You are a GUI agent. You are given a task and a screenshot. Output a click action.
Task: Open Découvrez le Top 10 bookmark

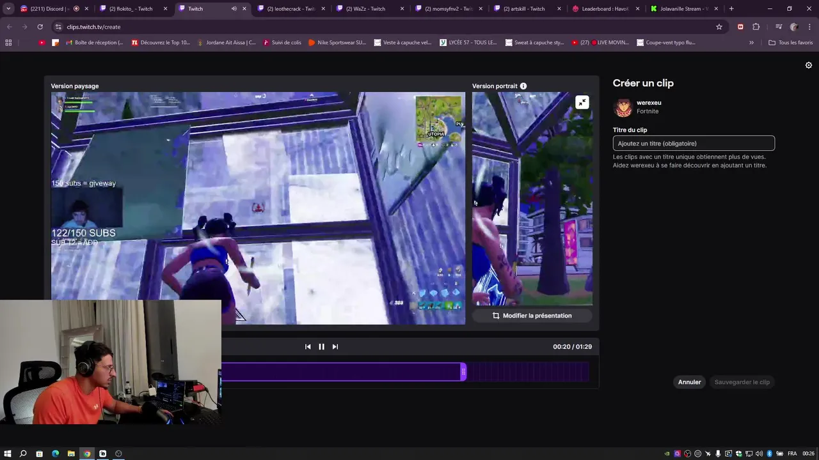tap(161, 43)
